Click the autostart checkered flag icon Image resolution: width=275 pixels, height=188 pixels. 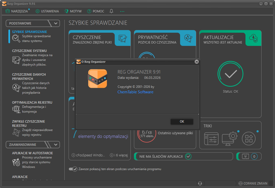coord(16,162)
